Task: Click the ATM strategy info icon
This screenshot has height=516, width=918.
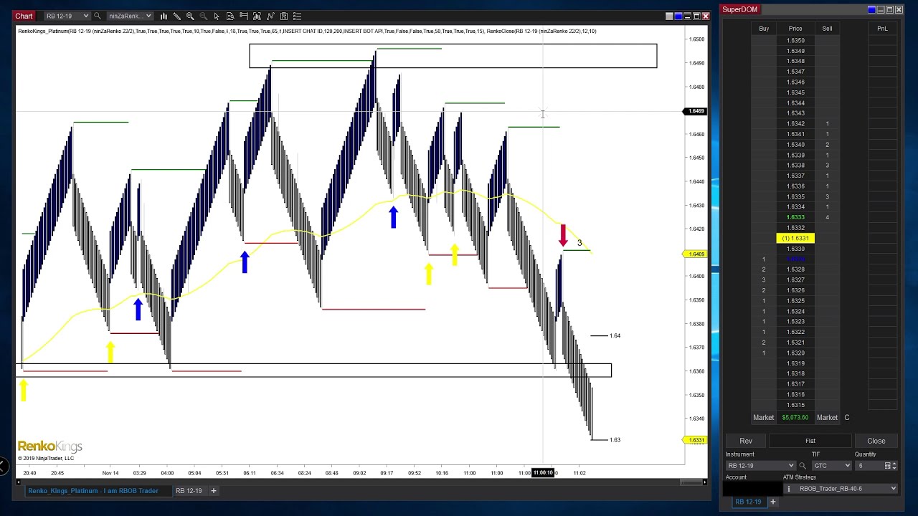Action: 789,489
